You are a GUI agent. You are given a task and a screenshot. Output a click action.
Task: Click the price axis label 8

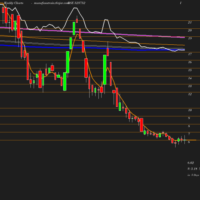[x=189, y=126]
